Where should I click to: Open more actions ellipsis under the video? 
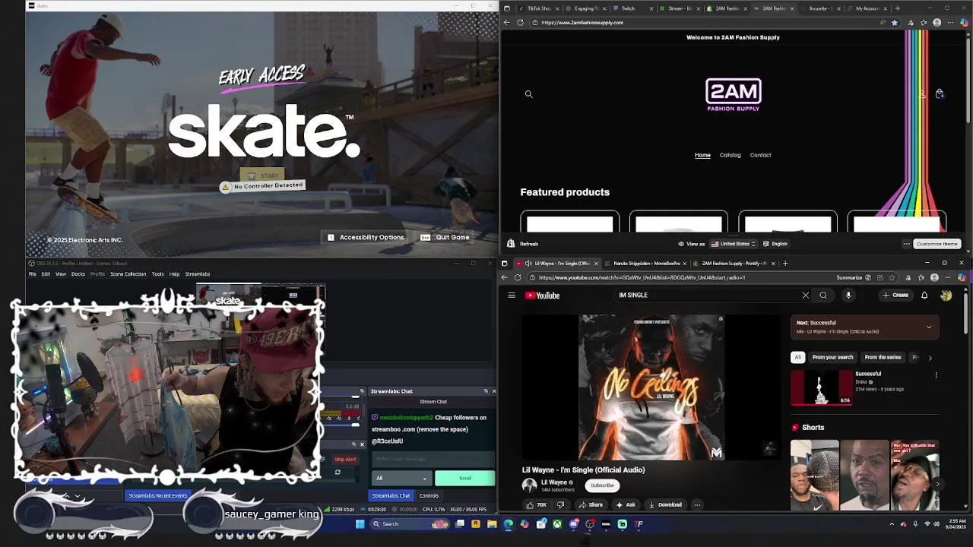[697, 504]
